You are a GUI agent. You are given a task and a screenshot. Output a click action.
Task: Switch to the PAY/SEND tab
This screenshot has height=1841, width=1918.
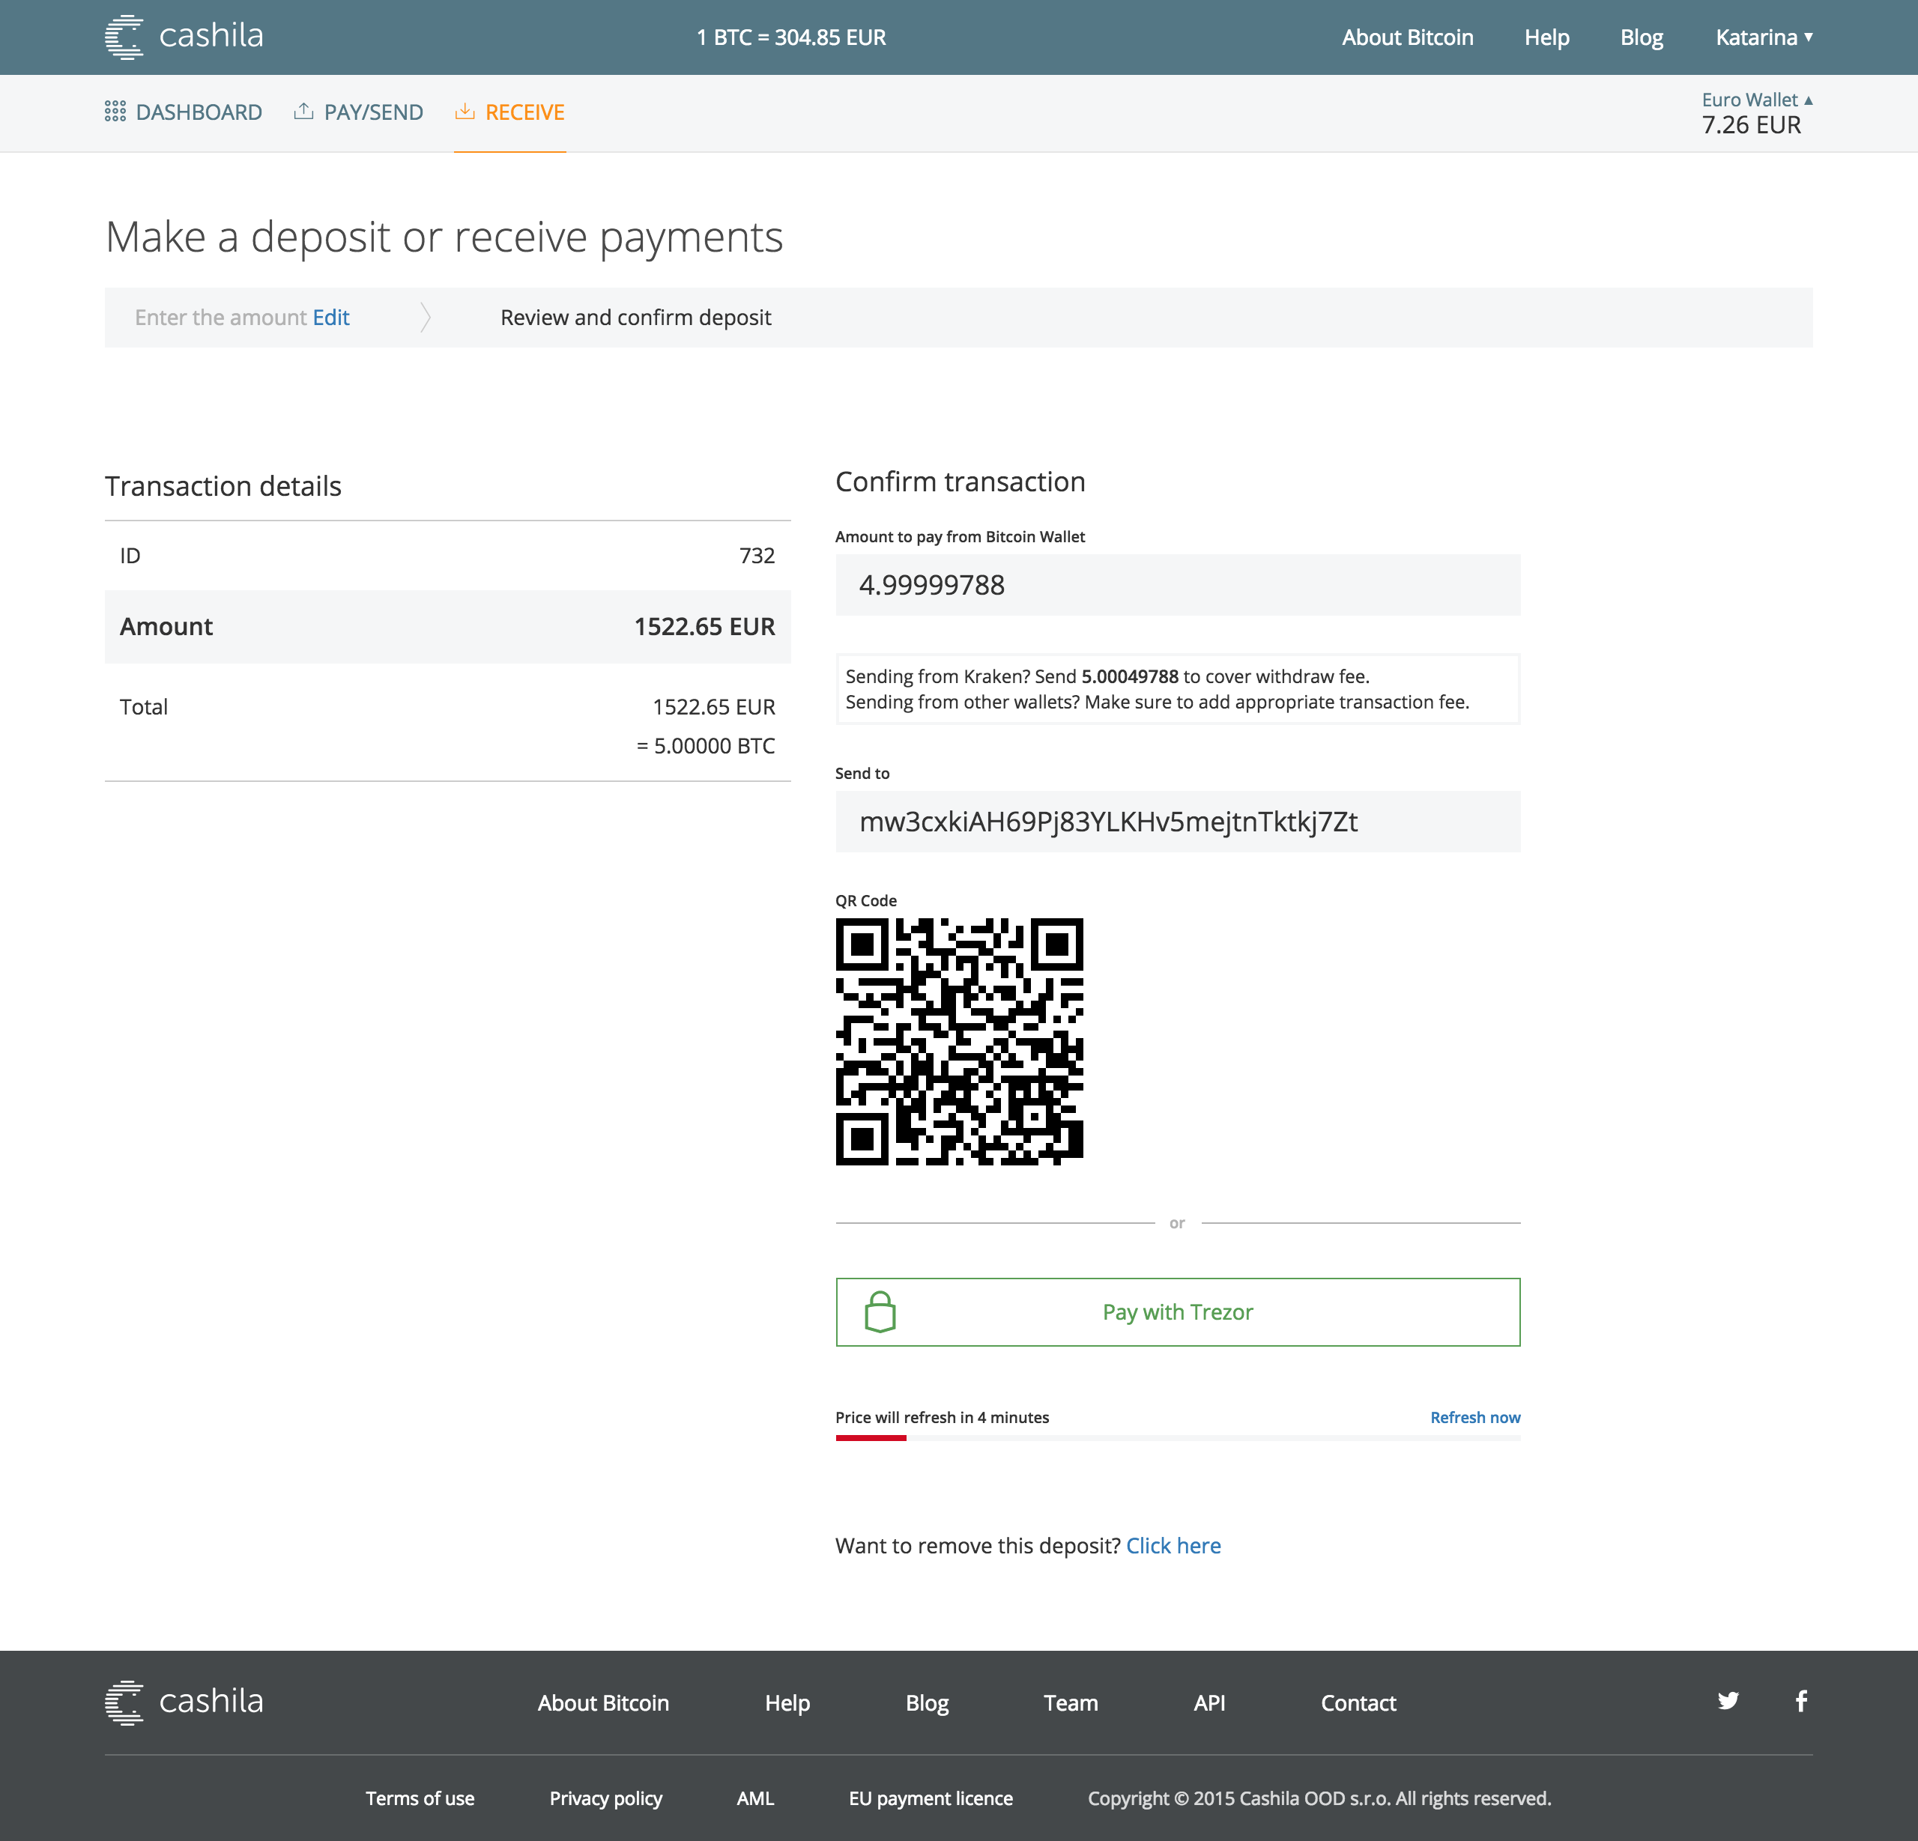coord(373,112)
